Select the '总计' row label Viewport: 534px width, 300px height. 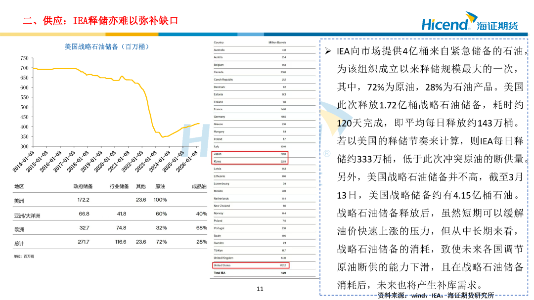click(19, 244)
